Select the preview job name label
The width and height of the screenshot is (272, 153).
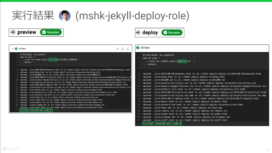tap(27, 32)
